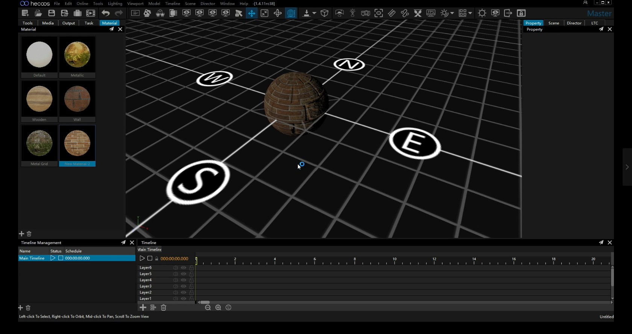
Task: Click the briefcase package icon
Action: tap(77, 13)
